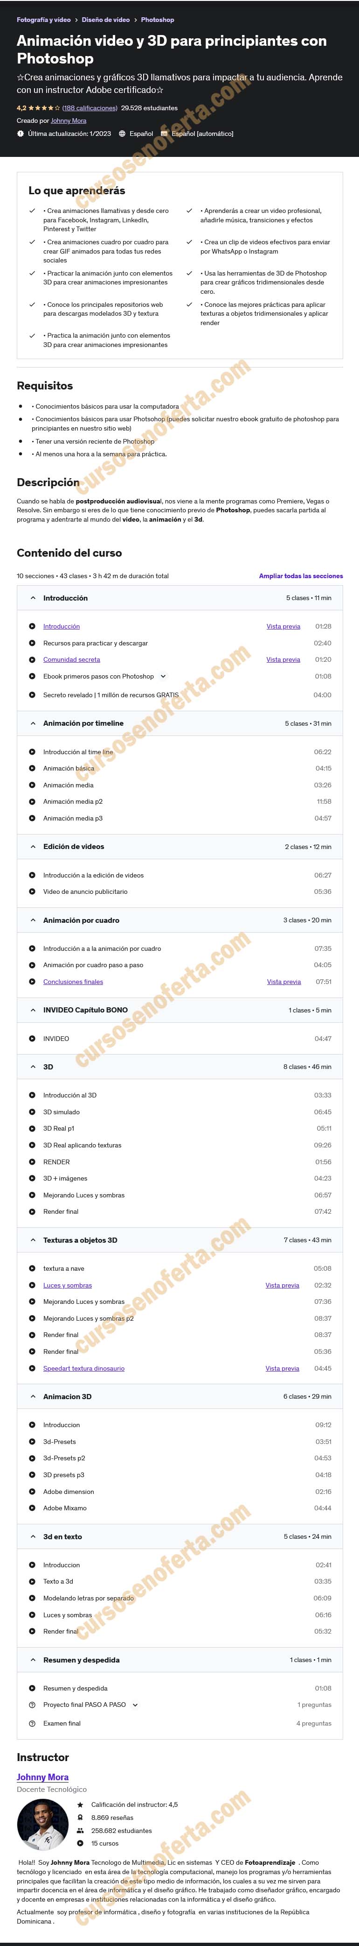Collapse the 3d en texto section

pyautogui.click(x=33, y=1536)
